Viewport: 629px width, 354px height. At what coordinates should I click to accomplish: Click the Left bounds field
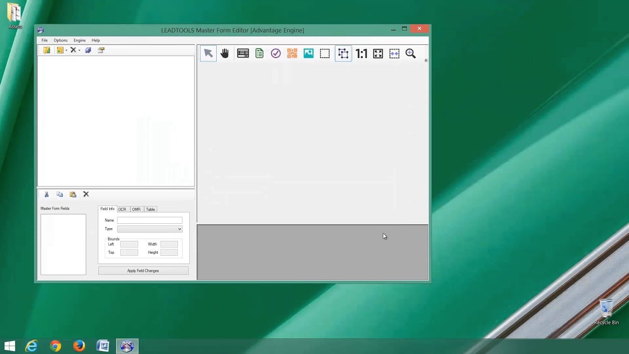coord(129,244)
